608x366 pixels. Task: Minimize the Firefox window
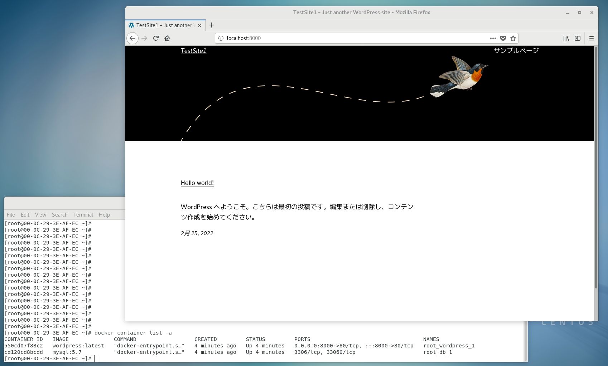(568, 13)
